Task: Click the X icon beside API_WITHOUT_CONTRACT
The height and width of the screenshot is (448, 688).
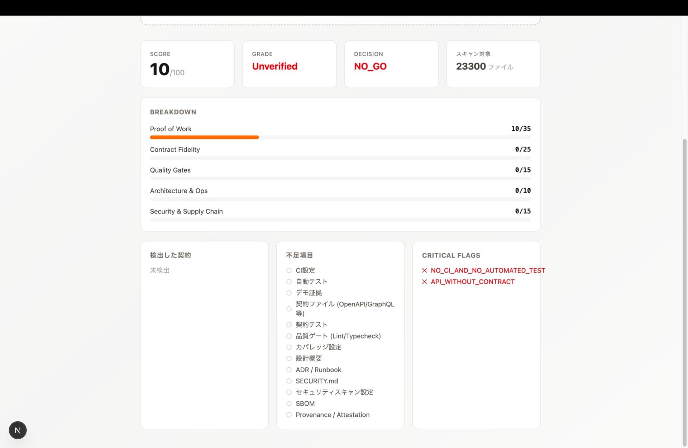Action: (425, 282)
